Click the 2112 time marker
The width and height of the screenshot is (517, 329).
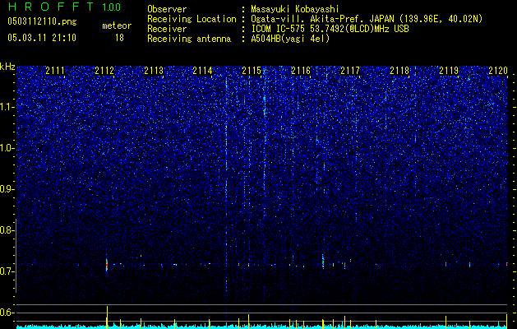[x=104, y=70]
